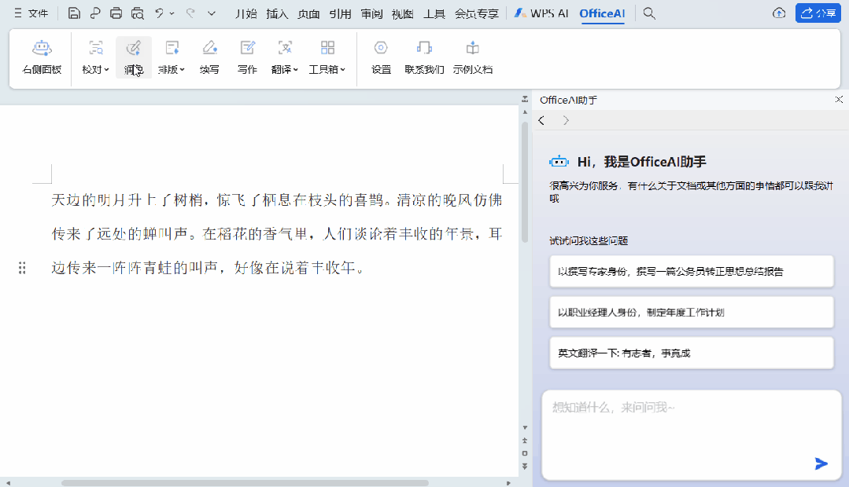Screen dimensions: 849x487
Task: Click the 分享 share button
Action: click(x=818, y=13)
